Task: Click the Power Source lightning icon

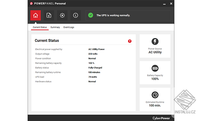Action: [155, 41]
